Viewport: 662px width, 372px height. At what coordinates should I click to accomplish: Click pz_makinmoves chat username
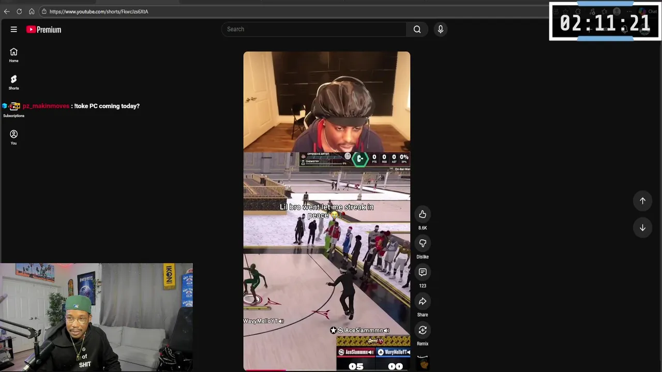[x=46, y=106]
